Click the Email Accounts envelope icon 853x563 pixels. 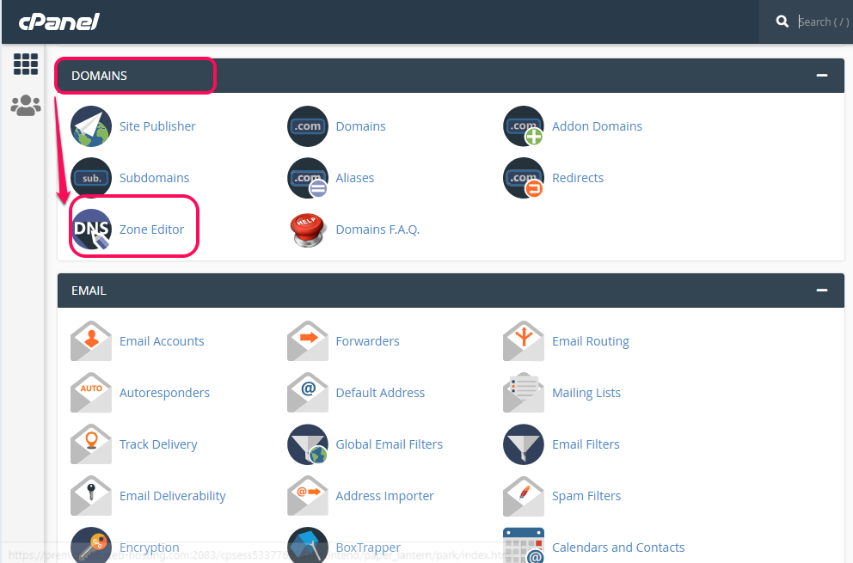[91, 341]
